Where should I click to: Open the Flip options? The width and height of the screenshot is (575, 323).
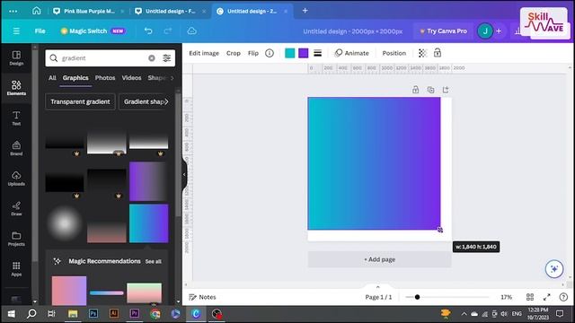click(253, 53)
